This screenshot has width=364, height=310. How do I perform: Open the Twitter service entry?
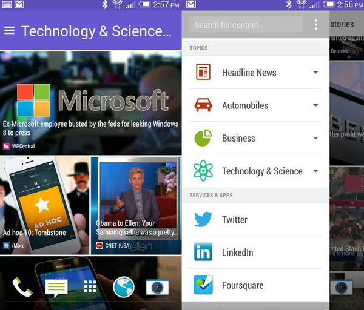point(256,219)
